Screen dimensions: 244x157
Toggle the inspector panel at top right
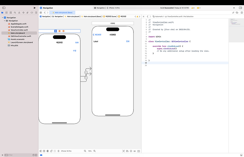click(x=240, y=8)
